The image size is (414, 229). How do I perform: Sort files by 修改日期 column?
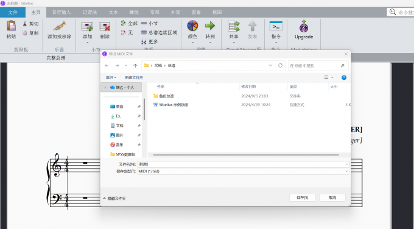click(248, 86)
